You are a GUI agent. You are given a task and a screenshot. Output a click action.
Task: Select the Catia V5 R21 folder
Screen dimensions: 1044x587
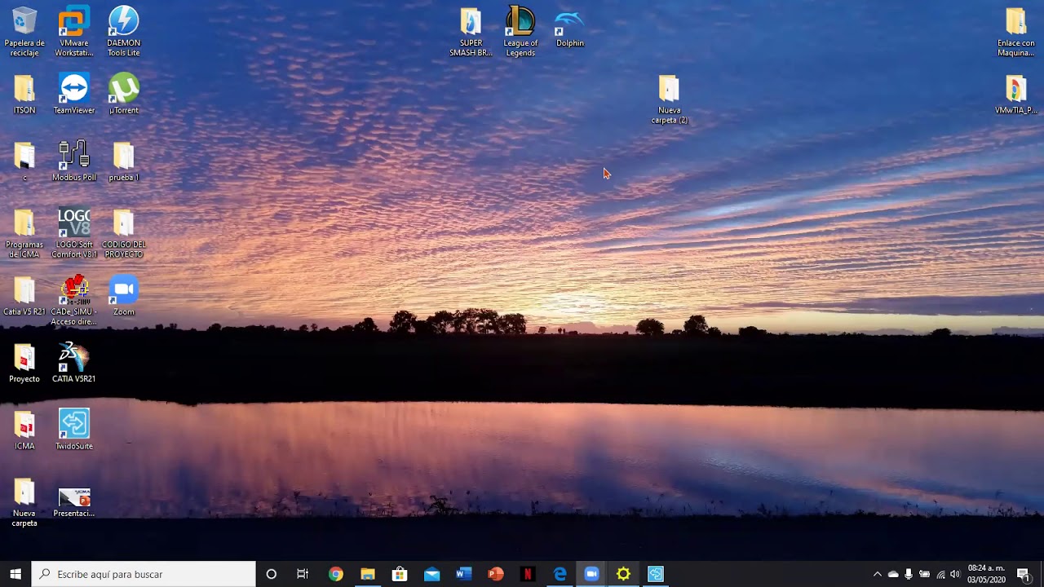point(24,296)
